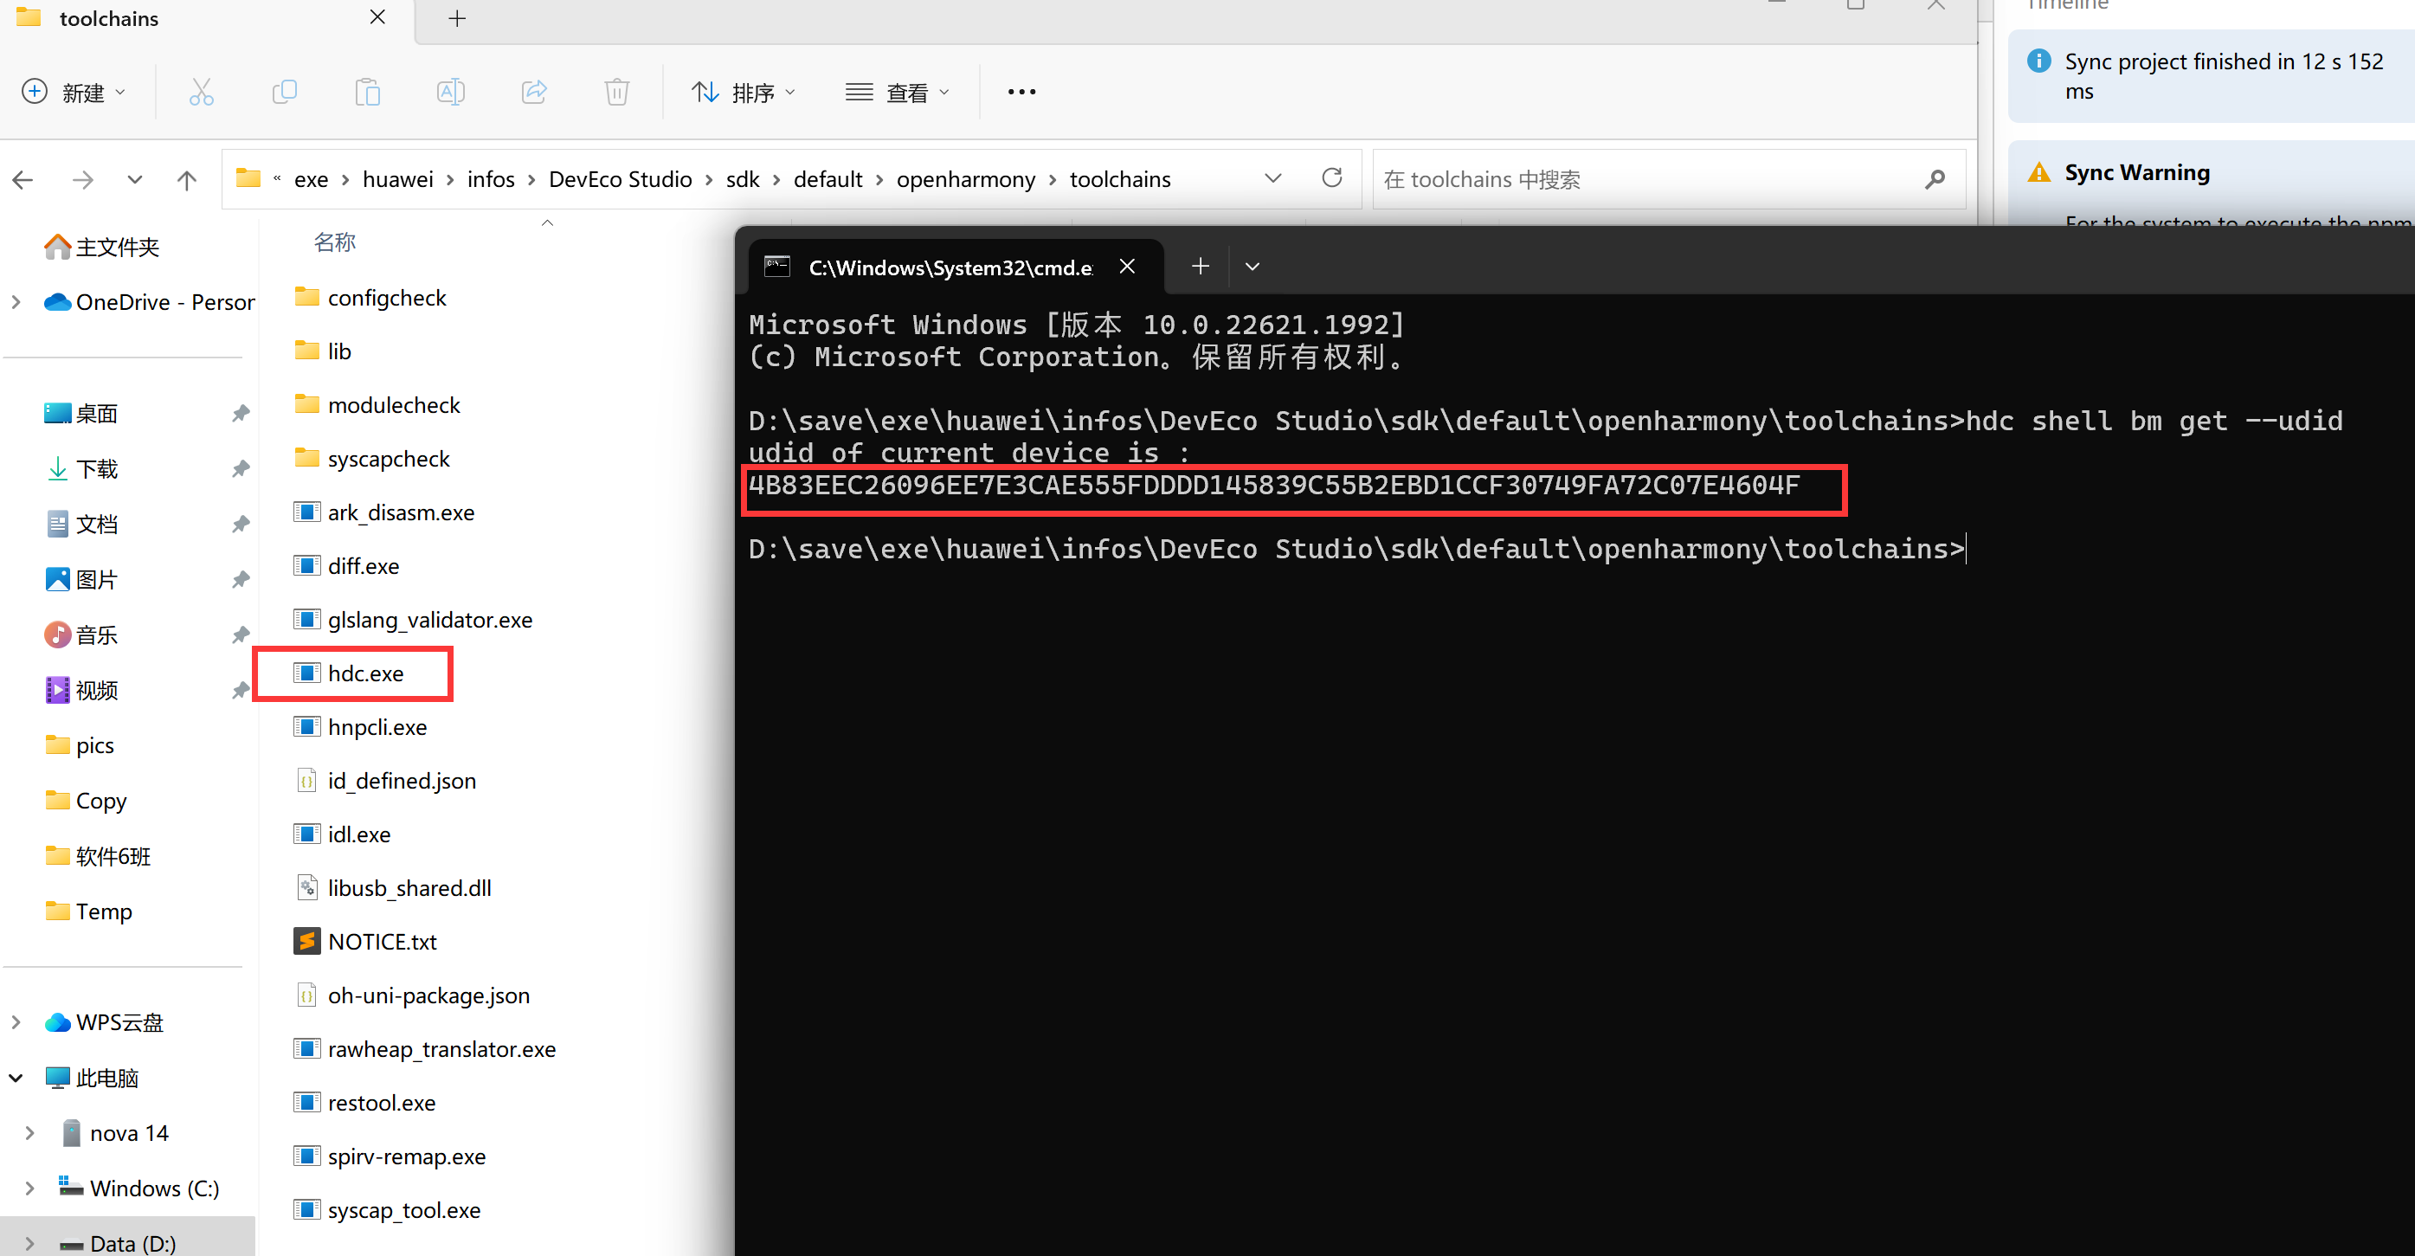
Task: Click the Rename icon in toolbar
Action: [x=451, y=92]
